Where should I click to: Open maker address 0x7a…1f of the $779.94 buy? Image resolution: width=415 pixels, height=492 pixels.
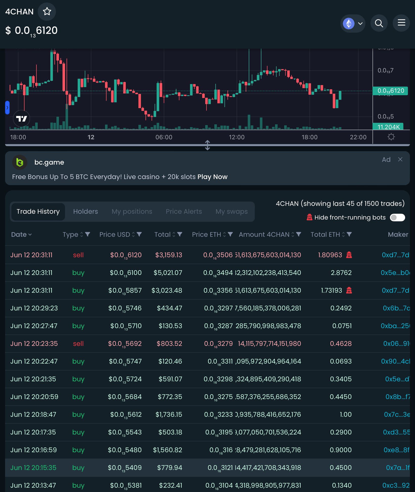click(398, 468)
